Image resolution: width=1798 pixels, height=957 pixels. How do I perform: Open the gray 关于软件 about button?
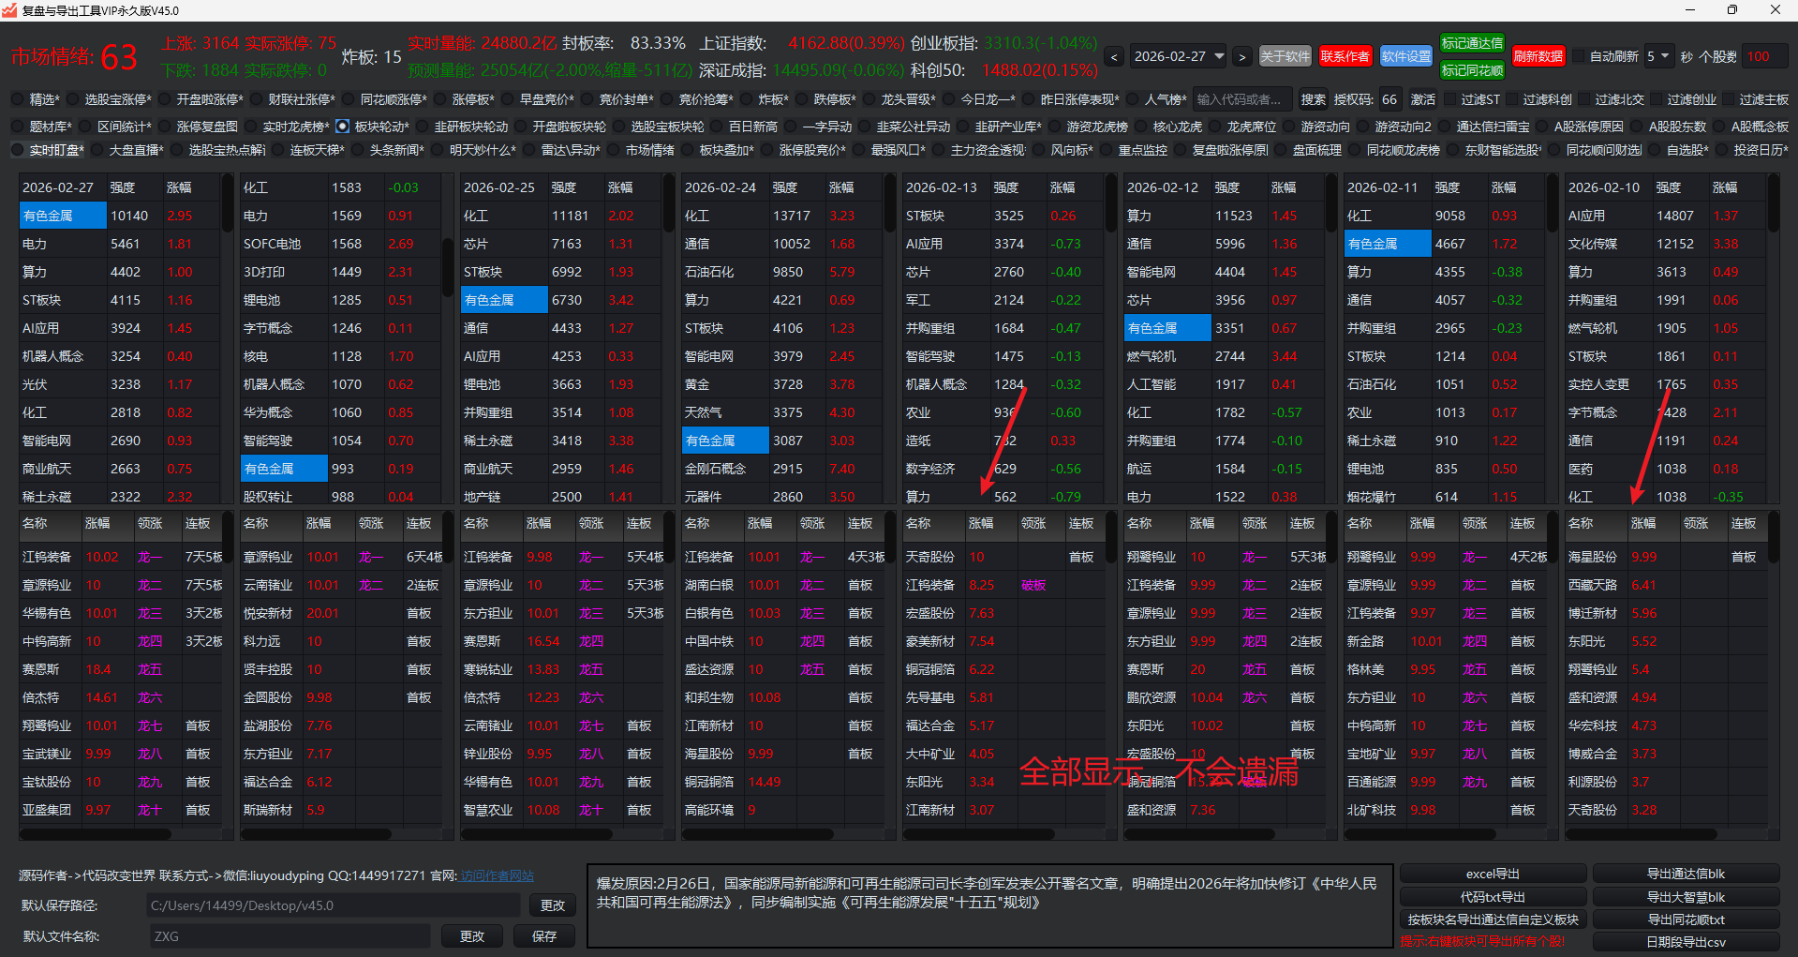(x=1285, y=56)
